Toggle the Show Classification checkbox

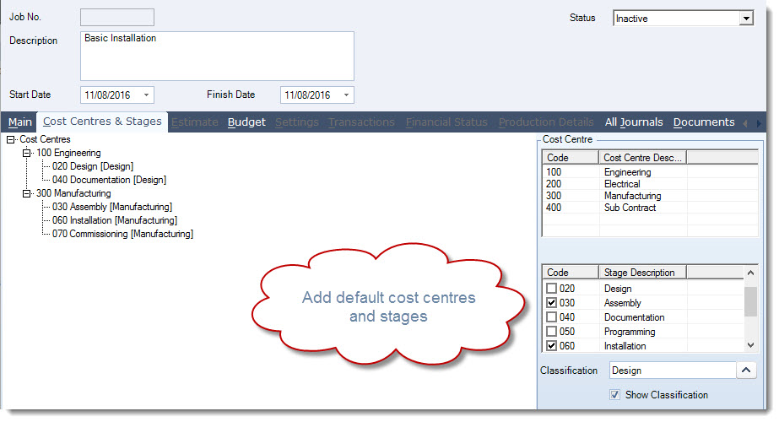[614, 395]
